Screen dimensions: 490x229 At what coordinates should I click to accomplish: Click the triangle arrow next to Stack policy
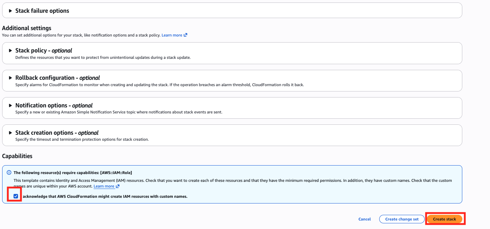click(x=11, y=51)
